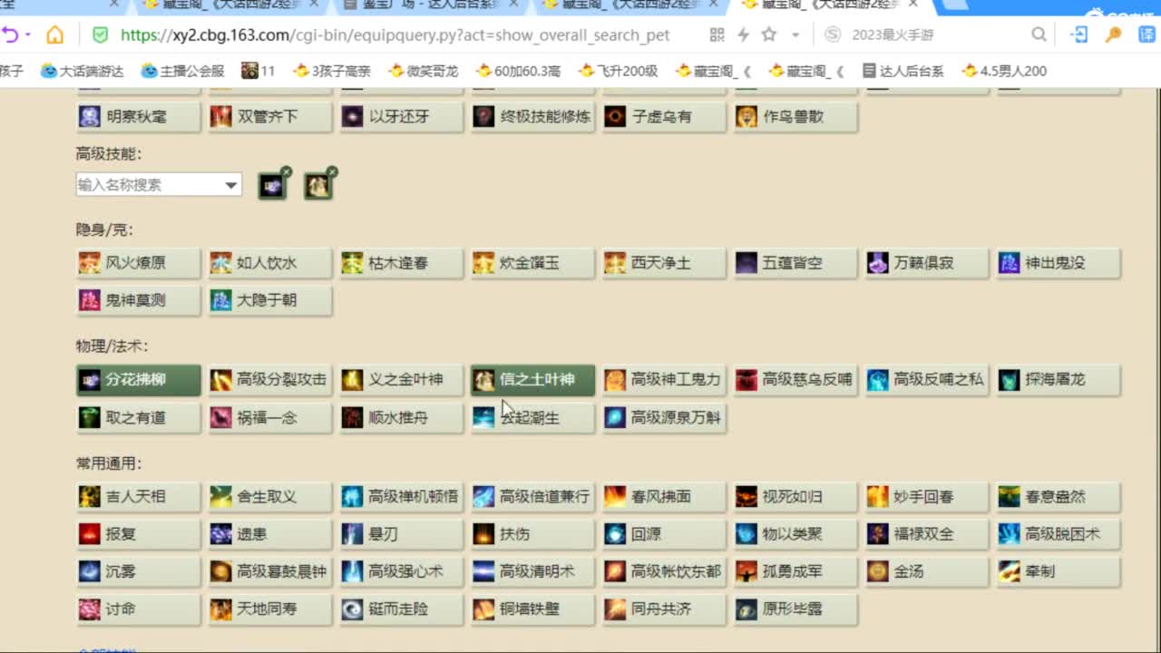Screen dimensions: 1161x653
Task: Select the 吉人天相 skill button
Action: [138, 497]
